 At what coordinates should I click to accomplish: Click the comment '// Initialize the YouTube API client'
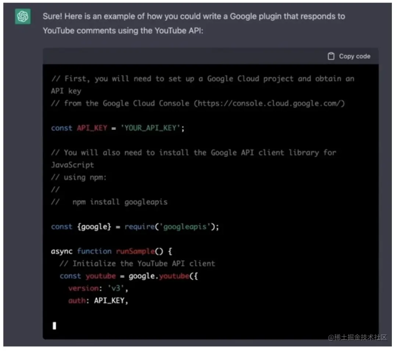(x=137, y=264)
